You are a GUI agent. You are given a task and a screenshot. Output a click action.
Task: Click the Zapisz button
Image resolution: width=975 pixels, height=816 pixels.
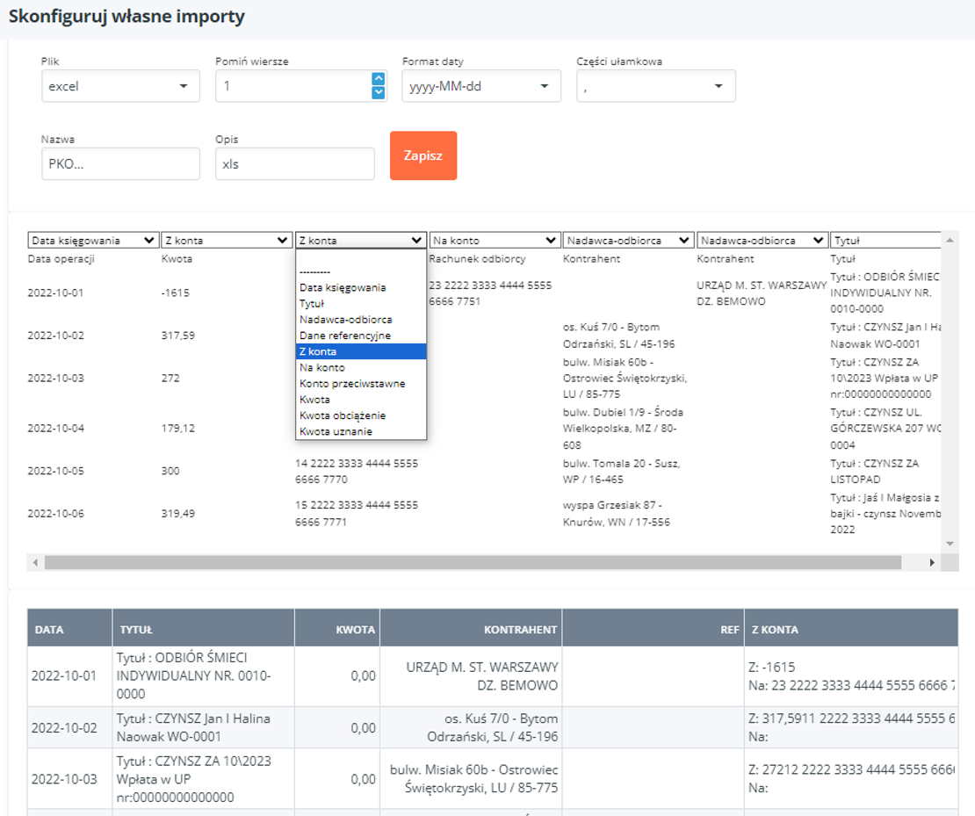pyautogui.click(x=423, y=155)
